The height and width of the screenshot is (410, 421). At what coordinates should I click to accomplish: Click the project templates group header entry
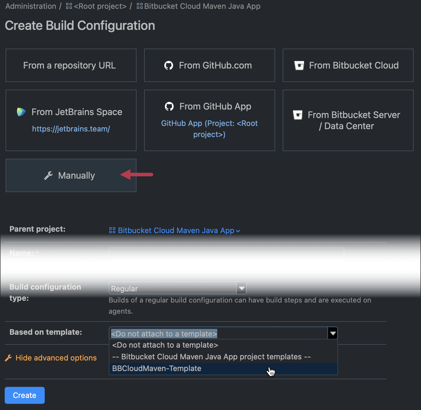[x=223, y=357]
